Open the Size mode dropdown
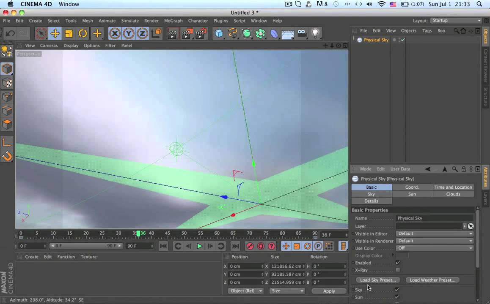Screen dimensions: 490x304 point(287,290)
